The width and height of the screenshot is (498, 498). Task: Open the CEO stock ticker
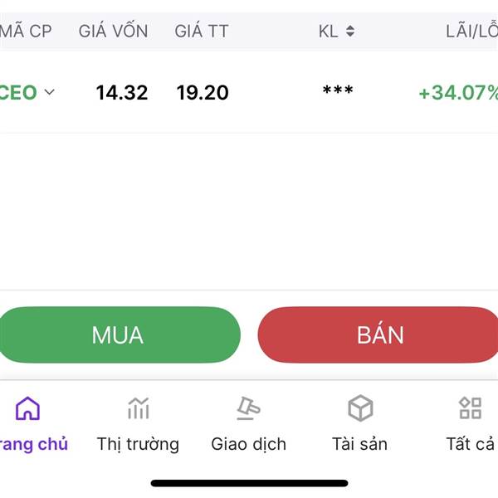pyautogui.click(x=18, y=92)
